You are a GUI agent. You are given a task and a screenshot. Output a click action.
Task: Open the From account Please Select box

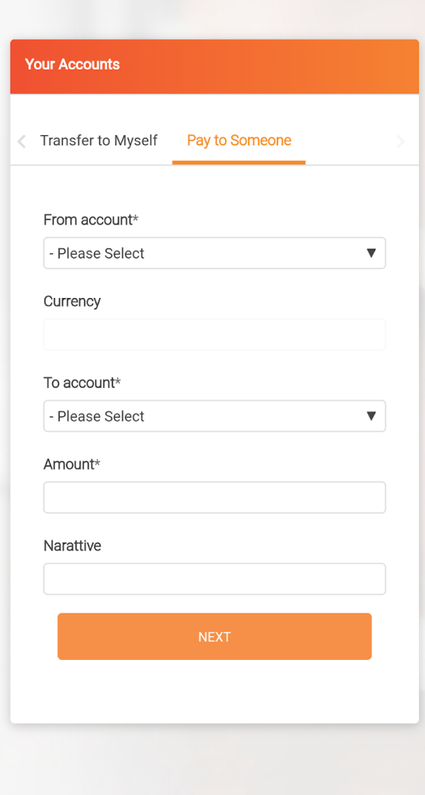pyautogui.click(x=214, y=253)
